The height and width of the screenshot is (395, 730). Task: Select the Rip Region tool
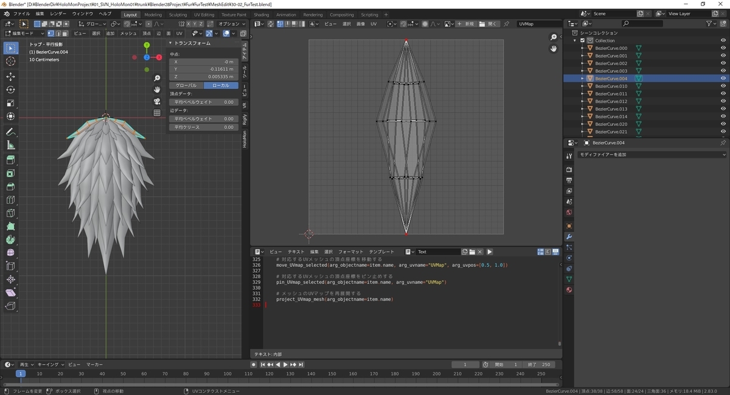click(10, 306)
